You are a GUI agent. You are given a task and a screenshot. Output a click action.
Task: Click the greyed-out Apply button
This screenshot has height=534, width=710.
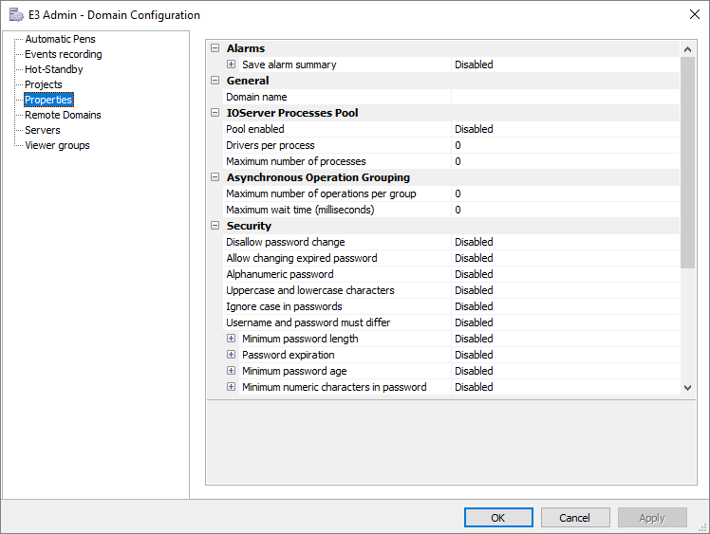pos(652,517)
